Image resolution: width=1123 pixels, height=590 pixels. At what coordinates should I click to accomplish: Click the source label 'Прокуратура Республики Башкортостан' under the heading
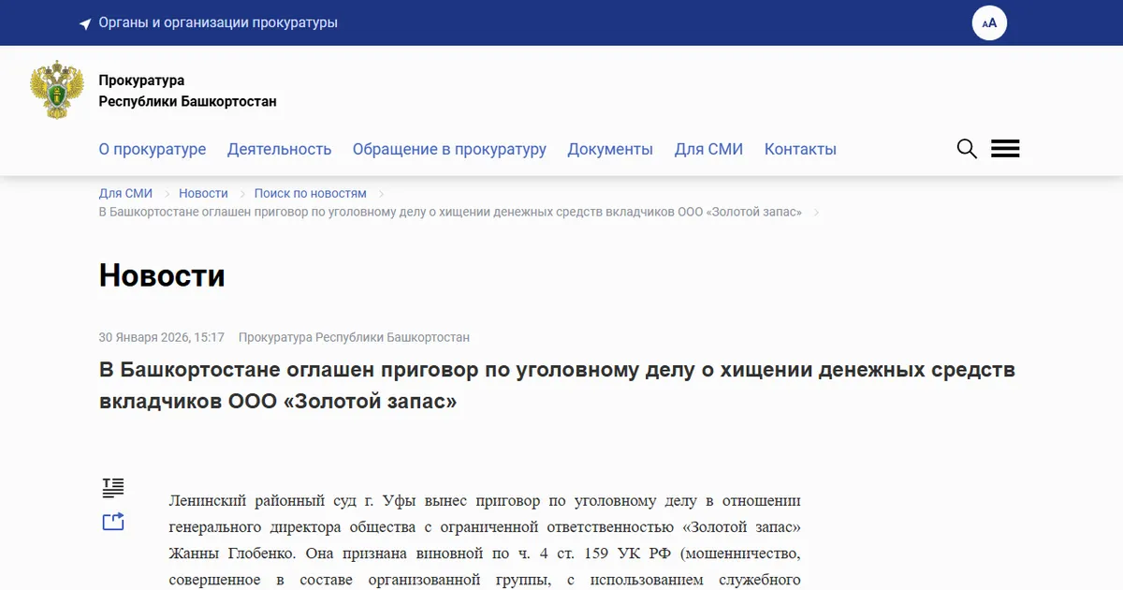point(354,337)
